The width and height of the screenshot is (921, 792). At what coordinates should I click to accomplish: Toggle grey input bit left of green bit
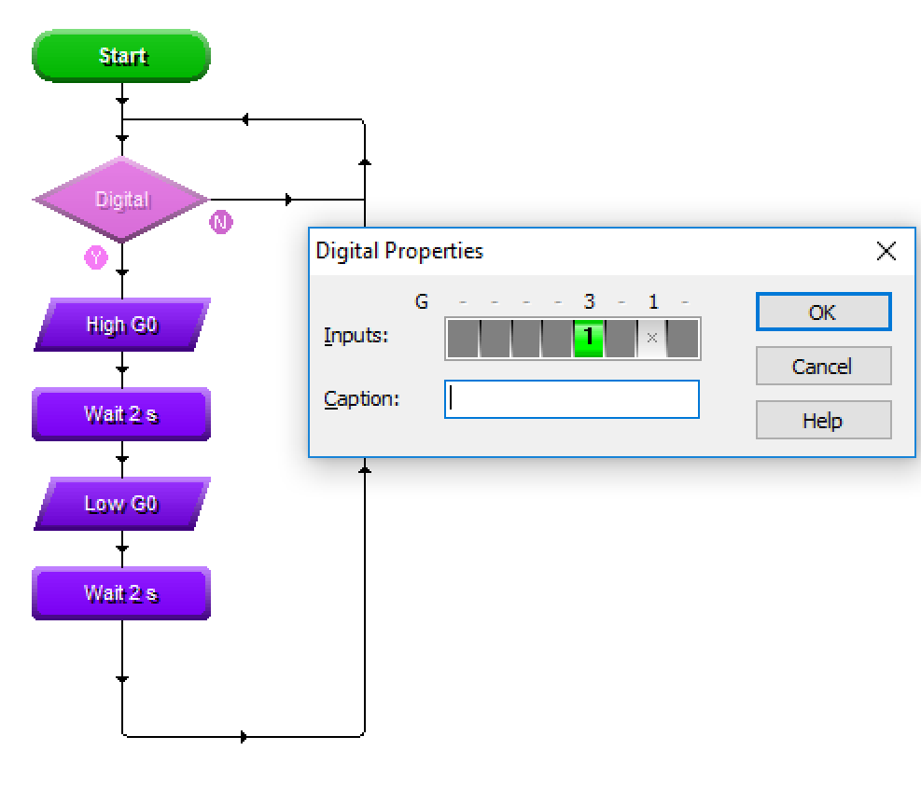(x=557, y=339)
